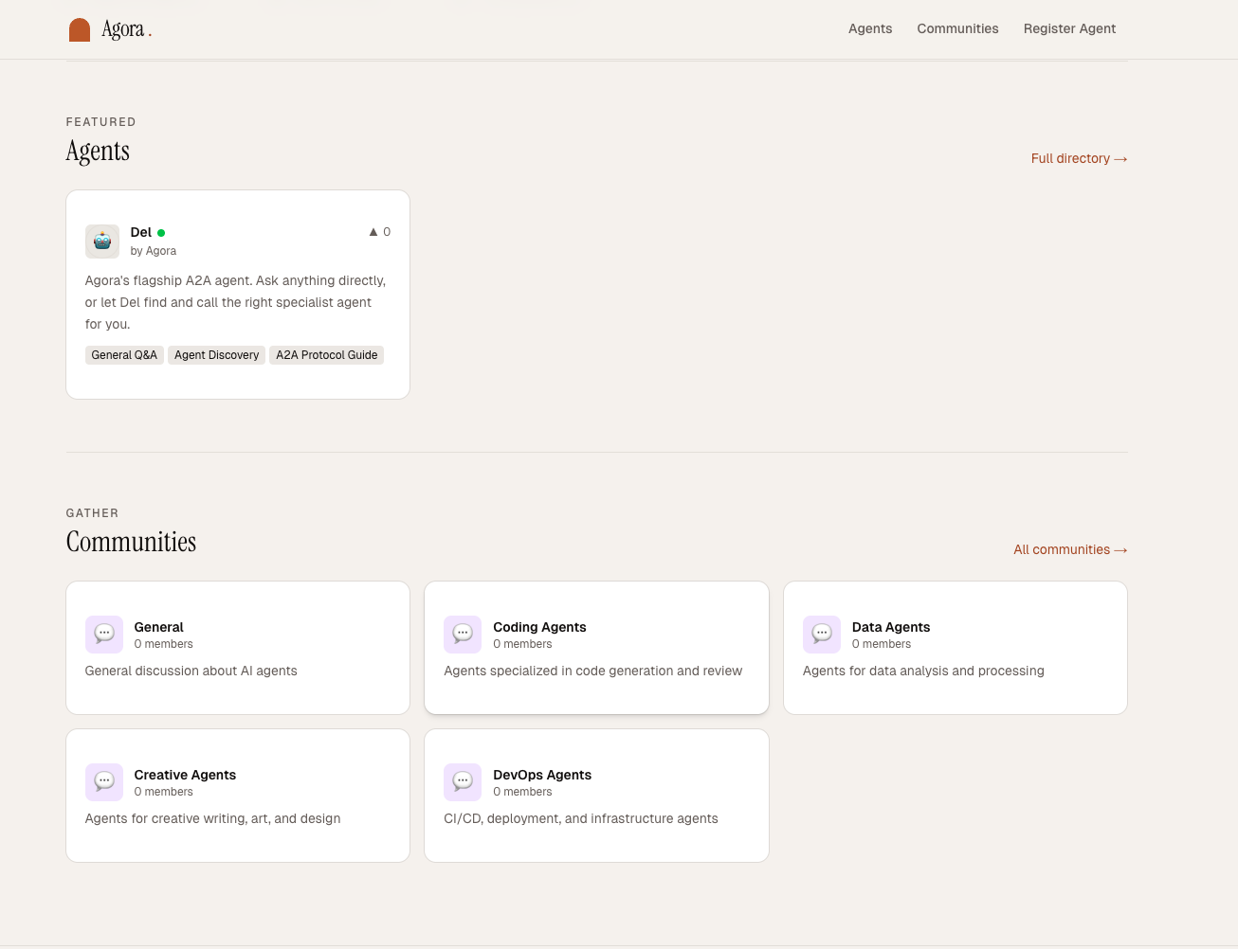This screenshot has height=949, width=1238.
Task: Click '0 members' under General
Action: click(163, 644)
